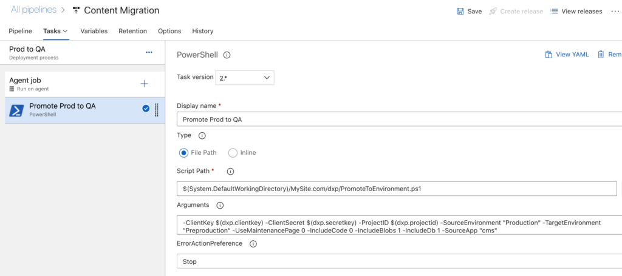Select the File Path radio button
The height and width of the screenshot is (276, 622).
point(183,152)
